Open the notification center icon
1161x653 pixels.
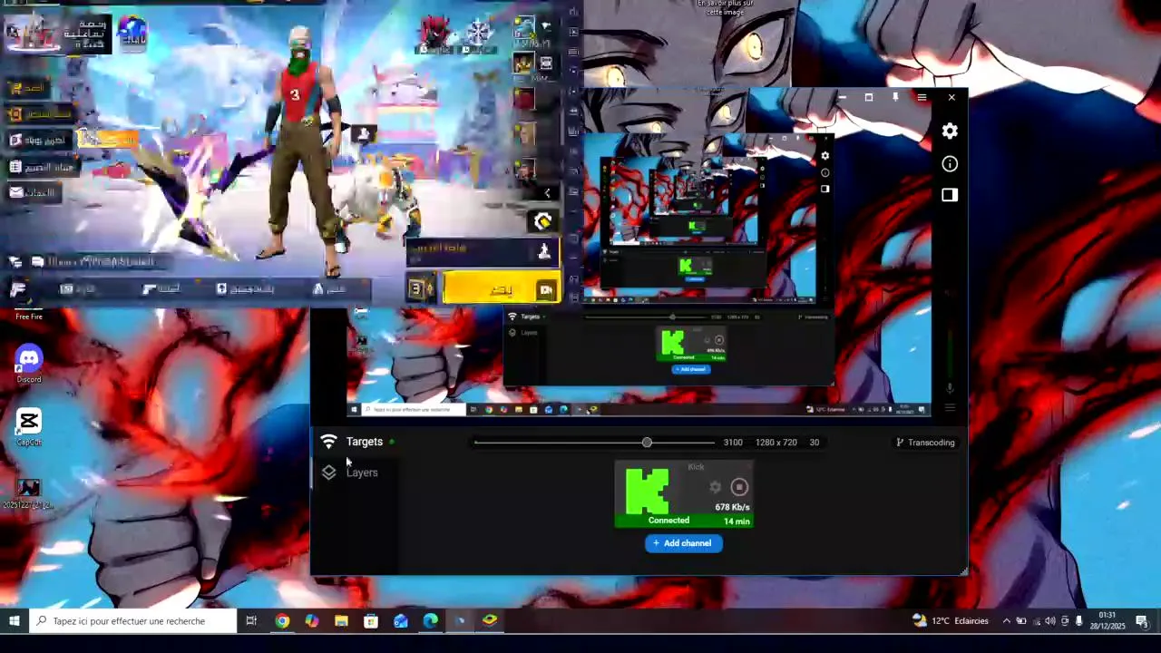1141,621
